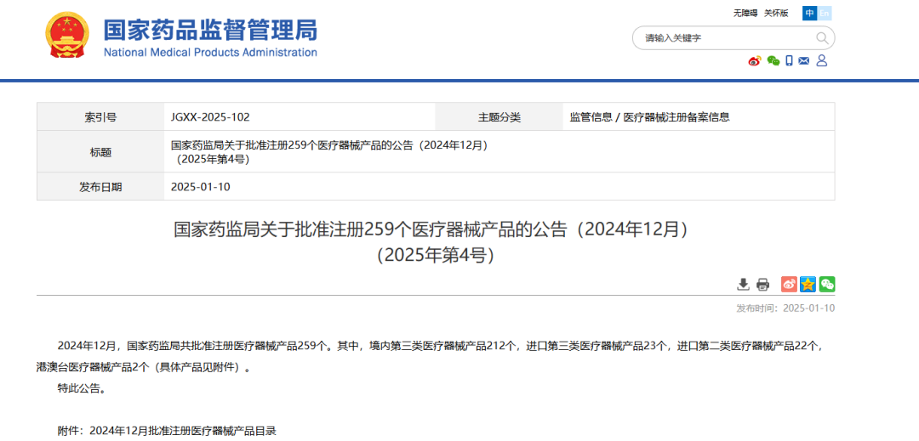Click the national emblem logo in the header
This screenshot has width=919, height=441.
pyautogui.click(x=66, y=35)
